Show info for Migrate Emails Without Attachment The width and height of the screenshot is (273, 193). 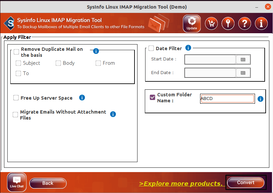point(113,114)
